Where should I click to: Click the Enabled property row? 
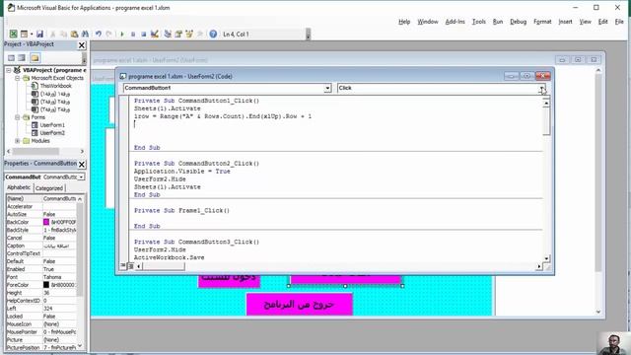pos(41,269)
